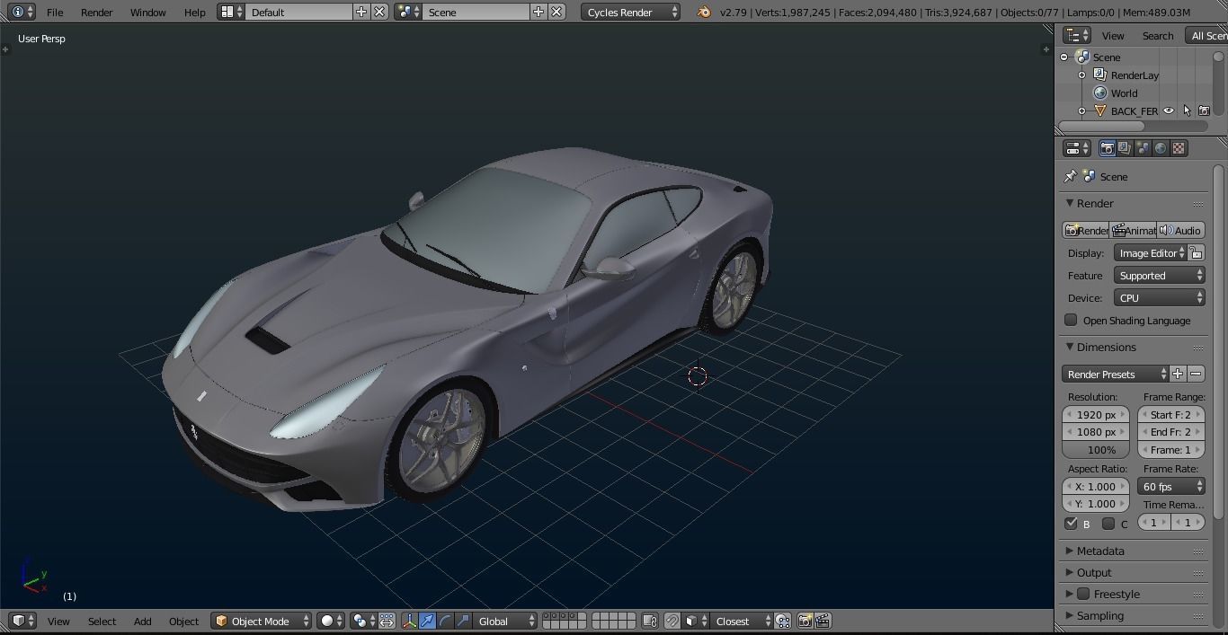The height and width of the screenshot is (635, 1228).
Task: Switch to Texture properties tab
Action: (1179, 148)
